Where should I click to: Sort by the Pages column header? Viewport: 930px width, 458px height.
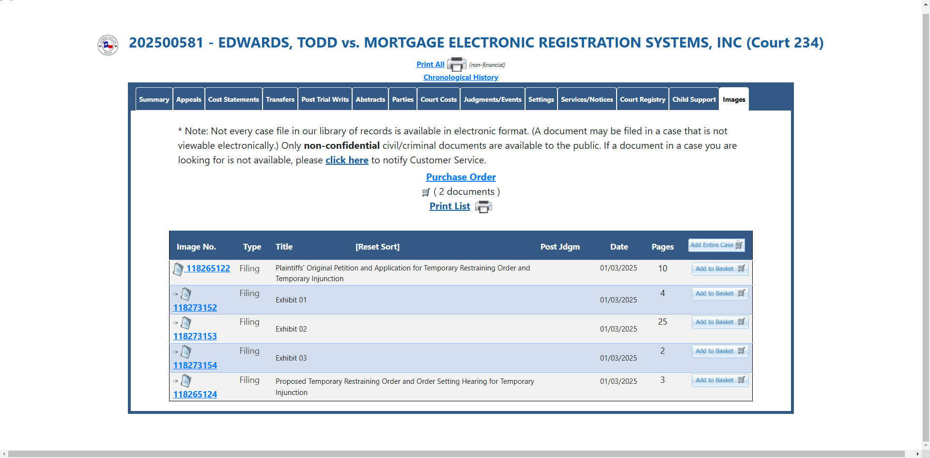click(x=663, y=247)
